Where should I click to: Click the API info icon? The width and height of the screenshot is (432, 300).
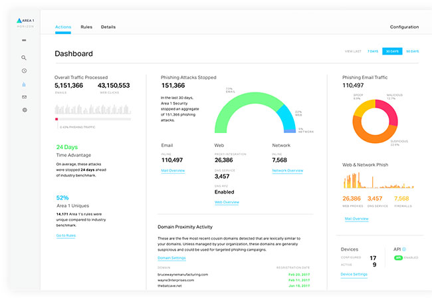pos(403,249)
